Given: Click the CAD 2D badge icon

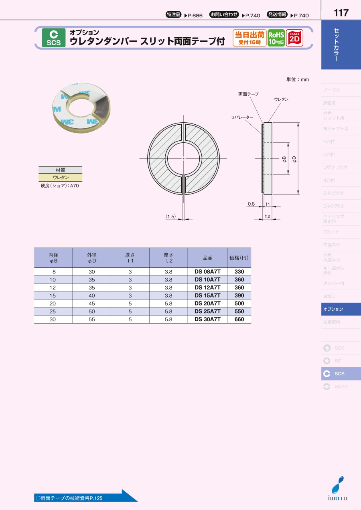Looking at the screenshot, I should pos(294,38).
